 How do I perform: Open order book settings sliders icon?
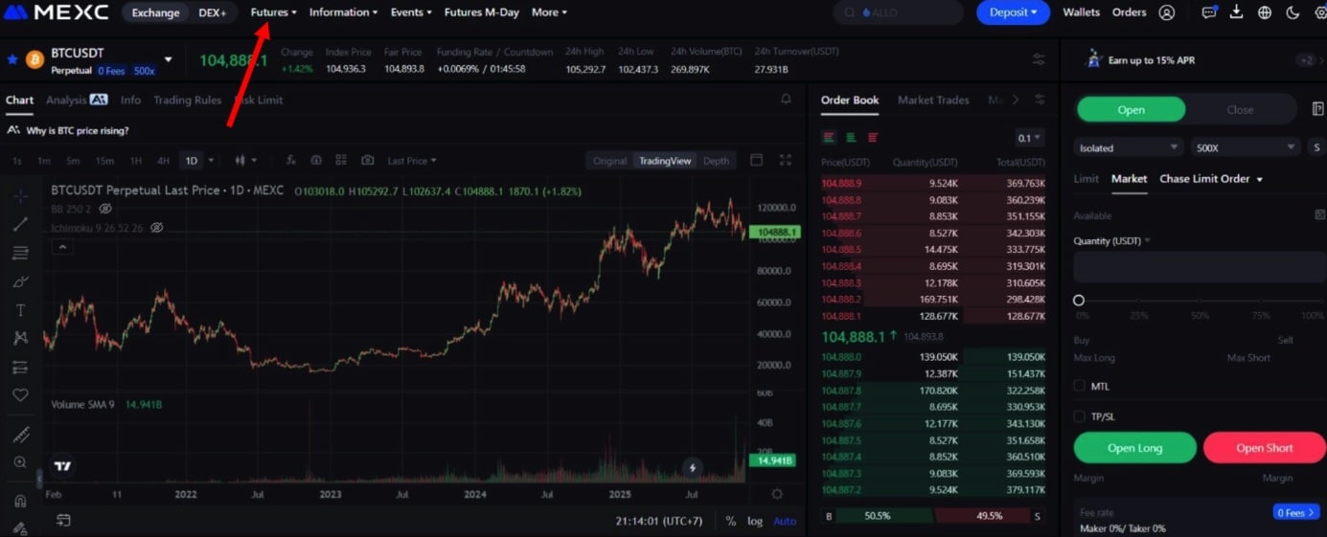1040,100
